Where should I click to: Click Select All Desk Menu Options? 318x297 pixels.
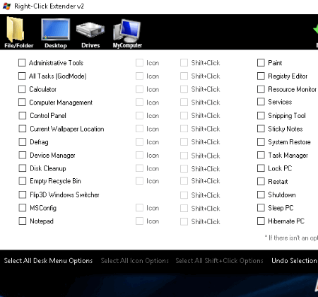[48, 261]
